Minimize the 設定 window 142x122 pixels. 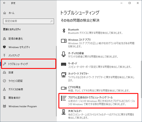[x=122, y=3]
